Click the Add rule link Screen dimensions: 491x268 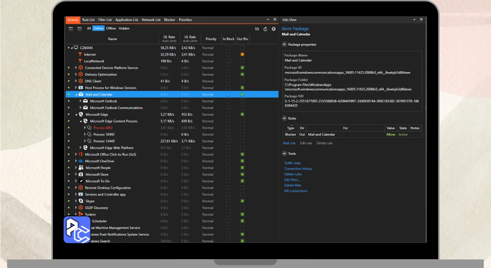(x=289, y=143)
